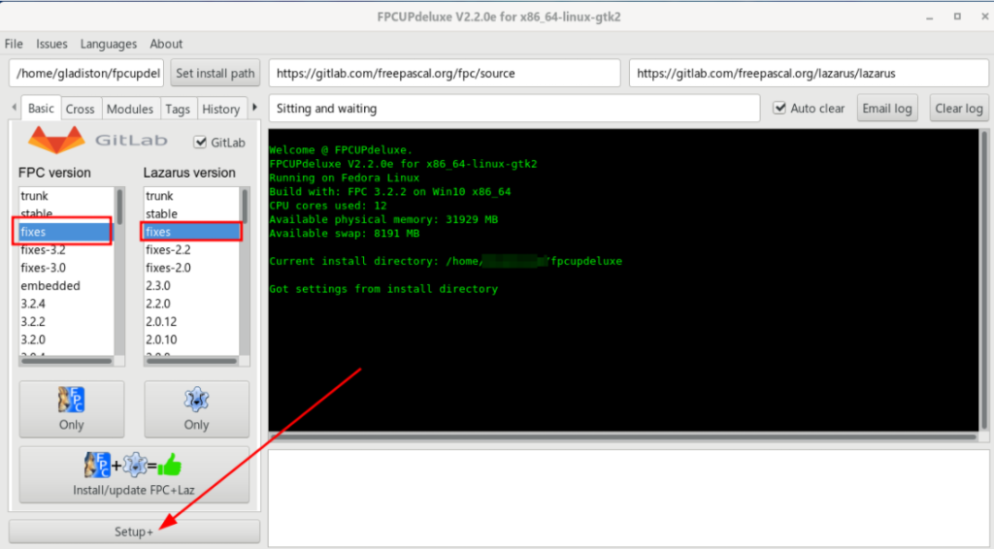Click the GitLab fox logo

click(x=55, y=141)
